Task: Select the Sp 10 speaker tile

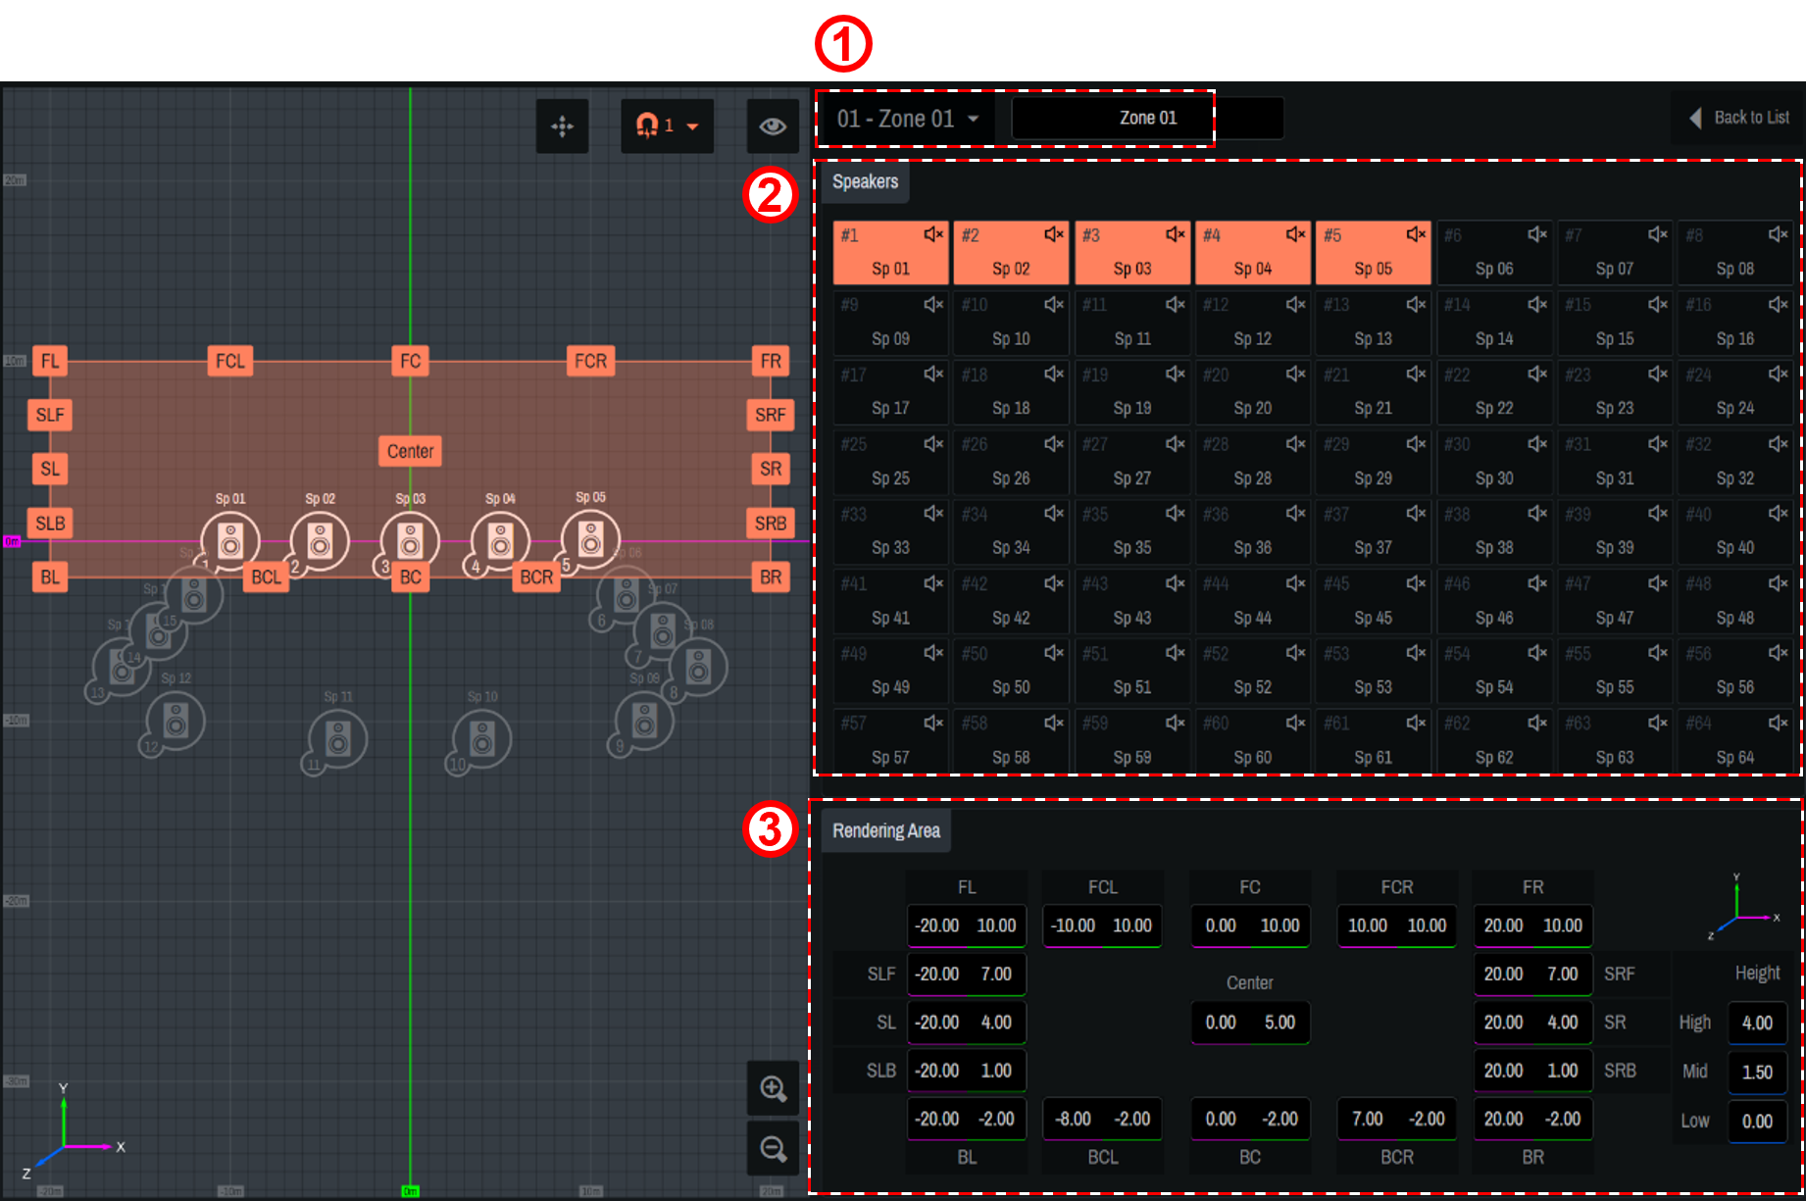Action: click(1011, 324)
